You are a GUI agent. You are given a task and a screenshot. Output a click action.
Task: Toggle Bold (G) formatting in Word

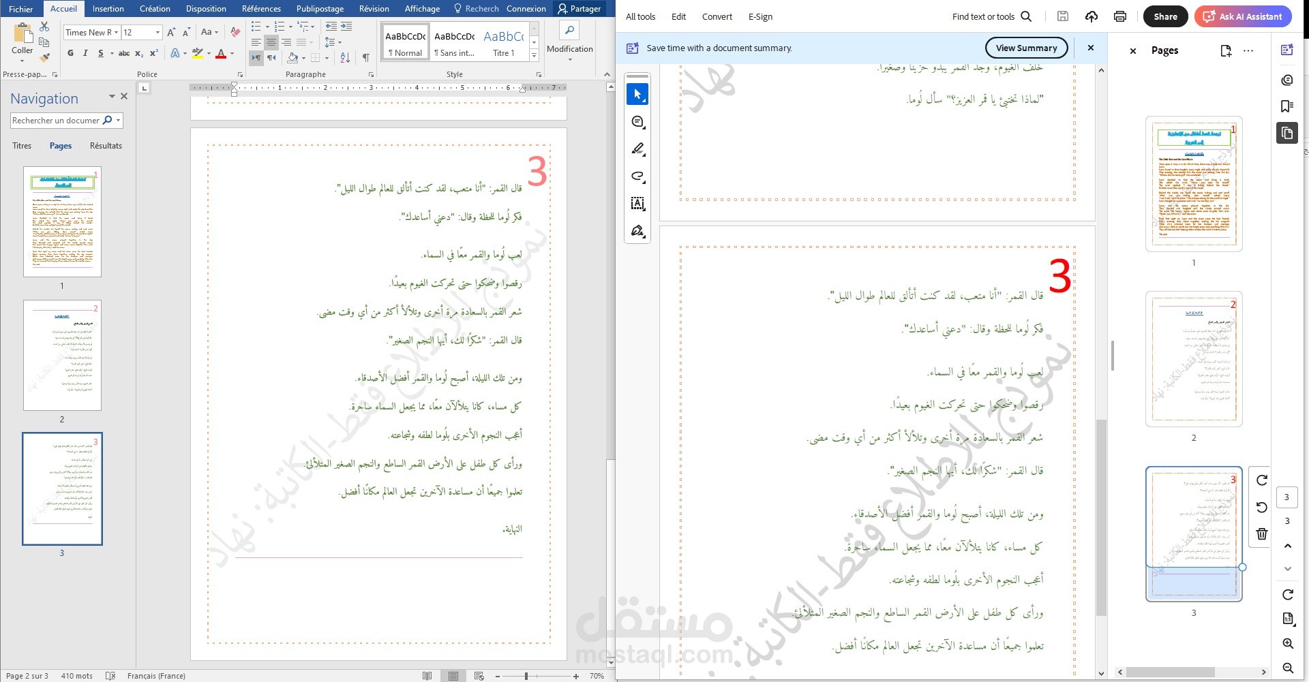pyautogui.click(x=71, y=53)
